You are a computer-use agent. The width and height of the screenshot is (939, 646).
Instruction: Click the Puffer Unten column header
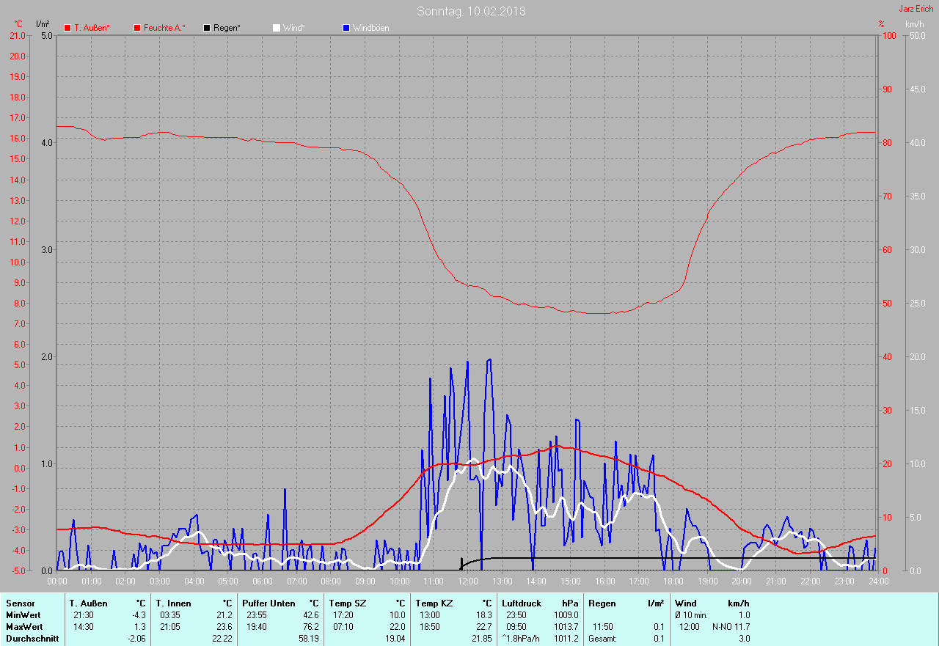pos(268,603)
